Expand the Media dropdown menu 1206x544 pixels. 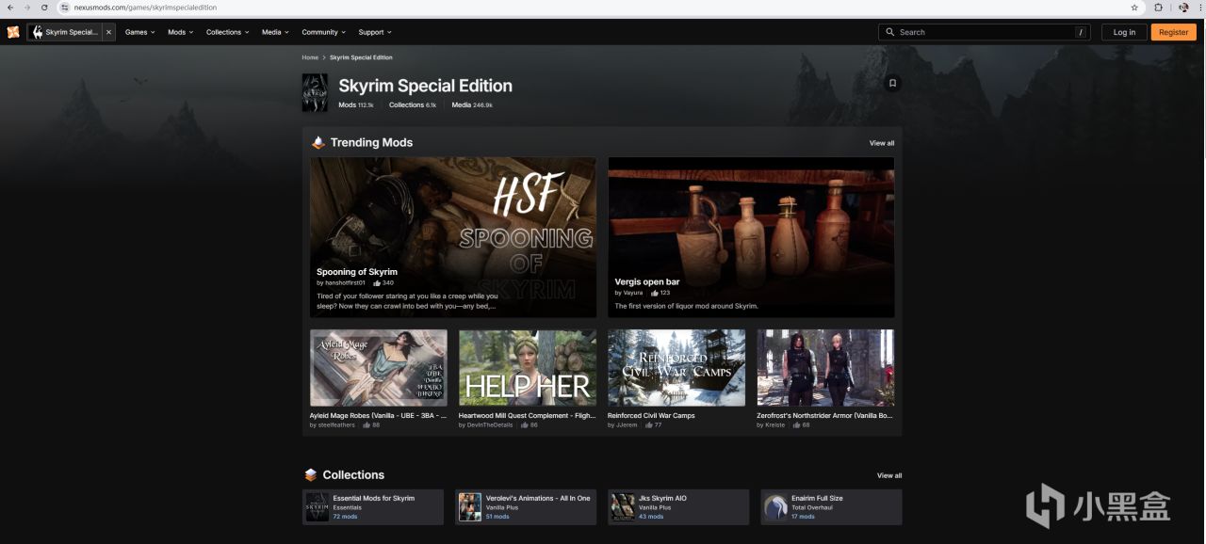point(275,32)
